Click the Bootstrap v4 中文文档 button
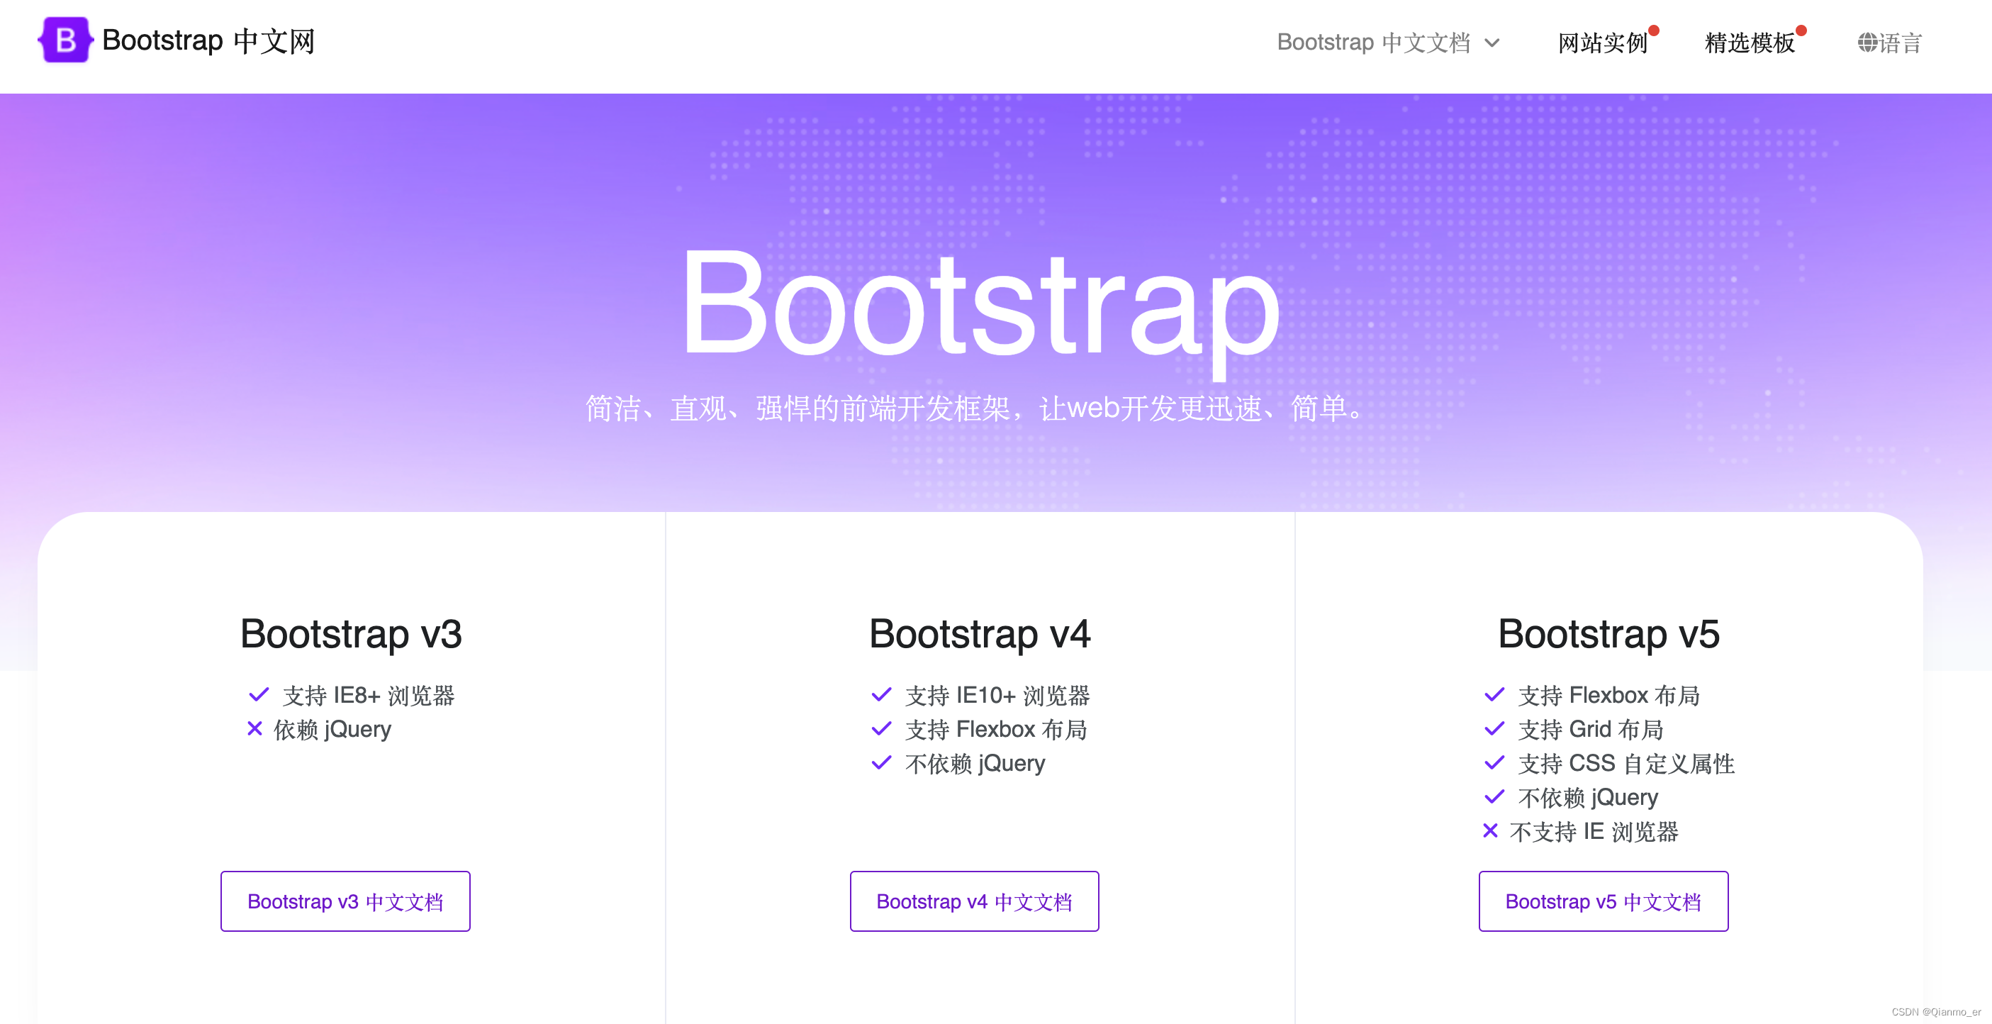The height and width of the screenshot is (1024, 1992). click(x=974, y=901)
